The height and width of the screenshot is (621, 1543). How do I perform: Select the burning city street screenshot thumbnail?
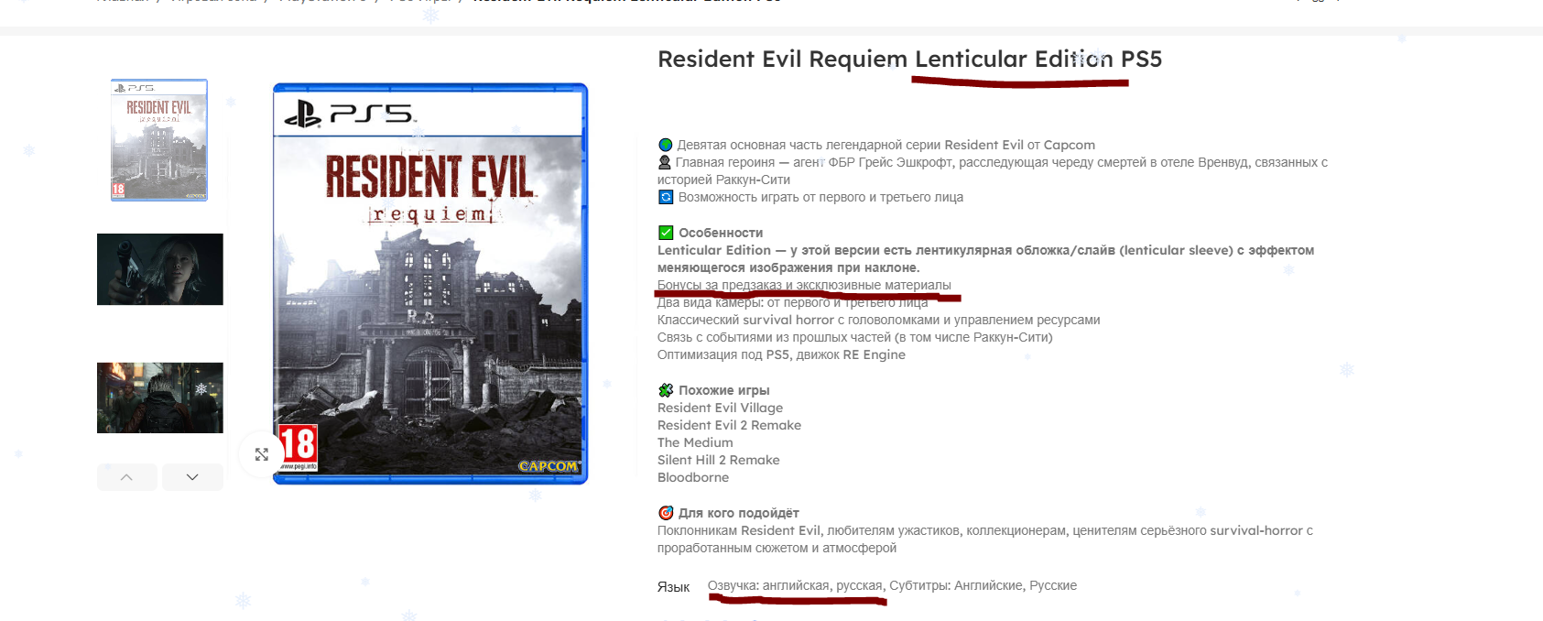coord(160,398)
